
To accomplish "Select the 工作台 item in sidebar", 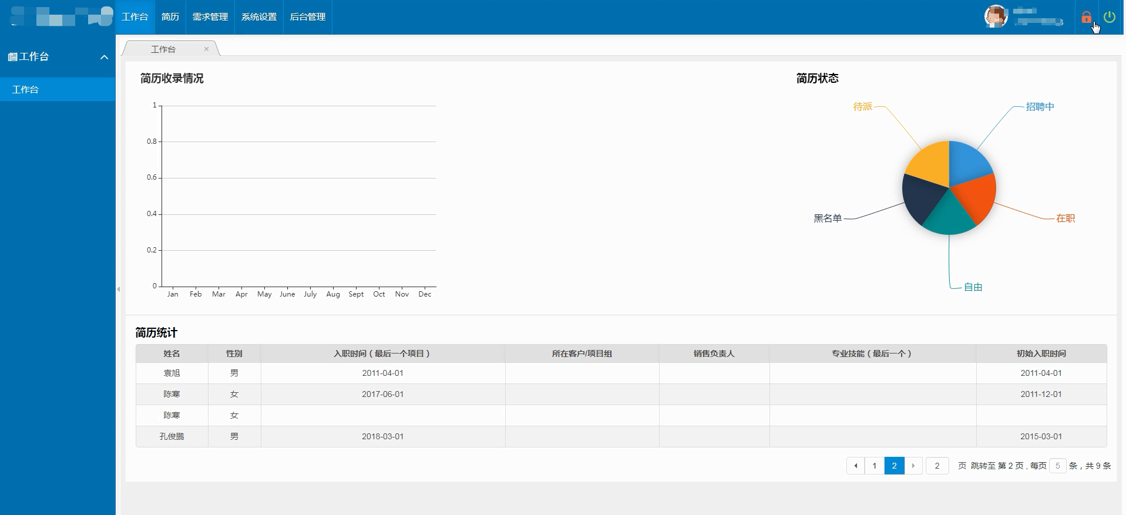I will tap(26, 90).
